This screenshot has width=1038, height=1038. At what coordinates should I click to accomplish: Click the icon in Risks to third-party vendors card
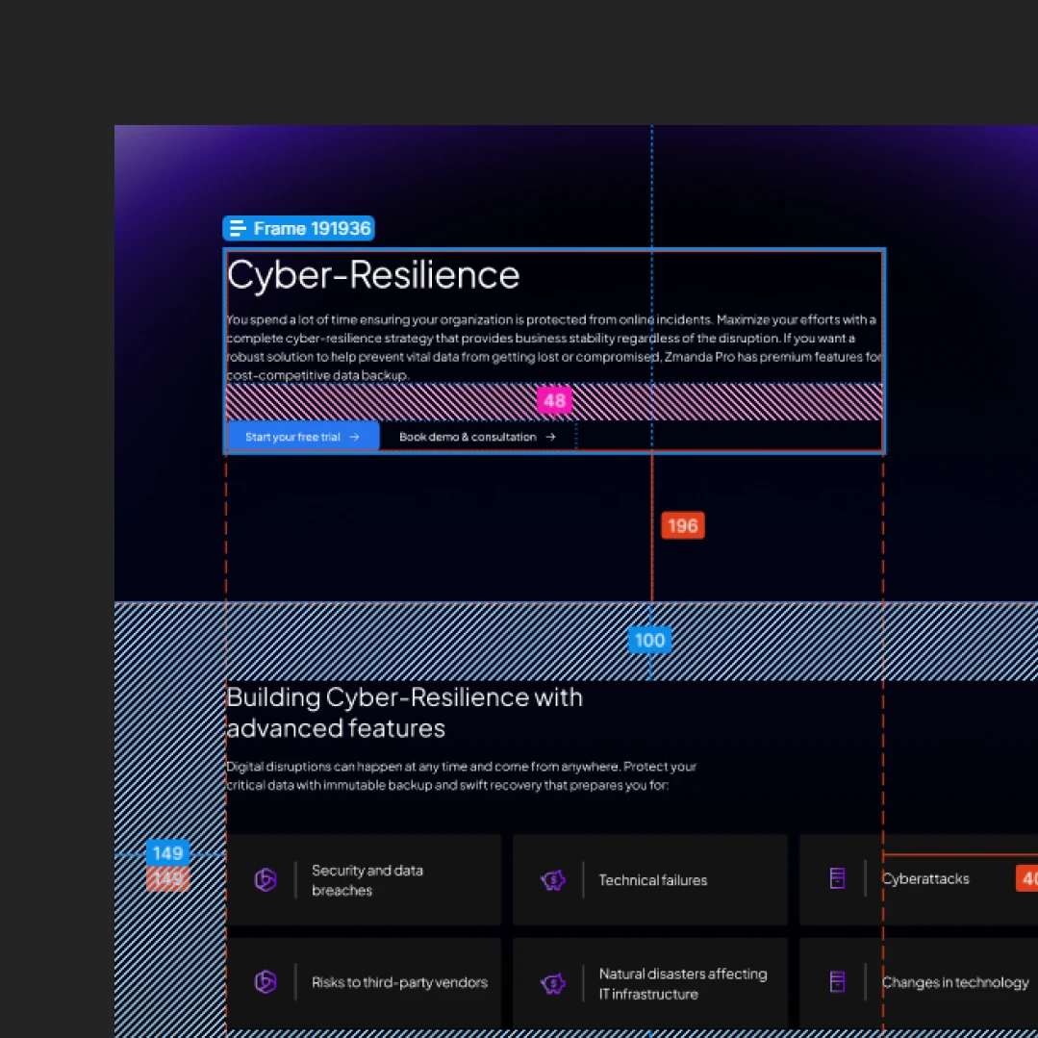(266, 982)
